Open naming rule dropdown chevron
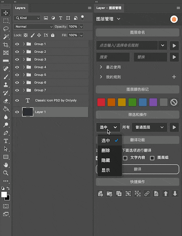Viewport: 182px width, 236px height. [x=162, y=45]
